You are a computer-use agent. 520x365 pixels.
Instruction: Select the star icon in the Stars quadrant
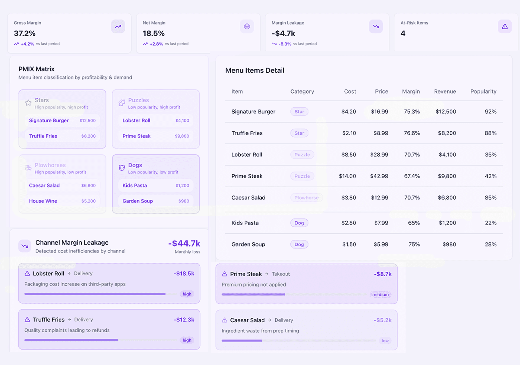(x=28, y=103)
